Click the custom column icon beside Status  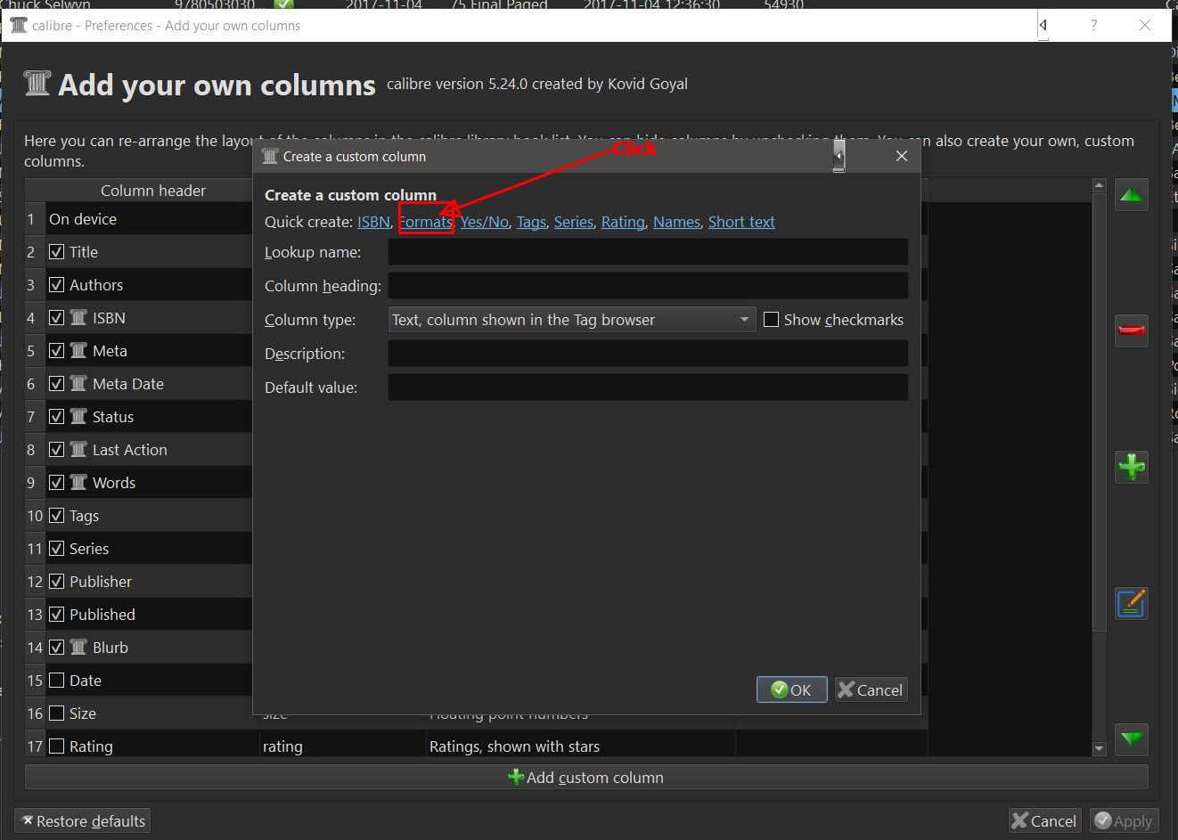tap(78, 417)
